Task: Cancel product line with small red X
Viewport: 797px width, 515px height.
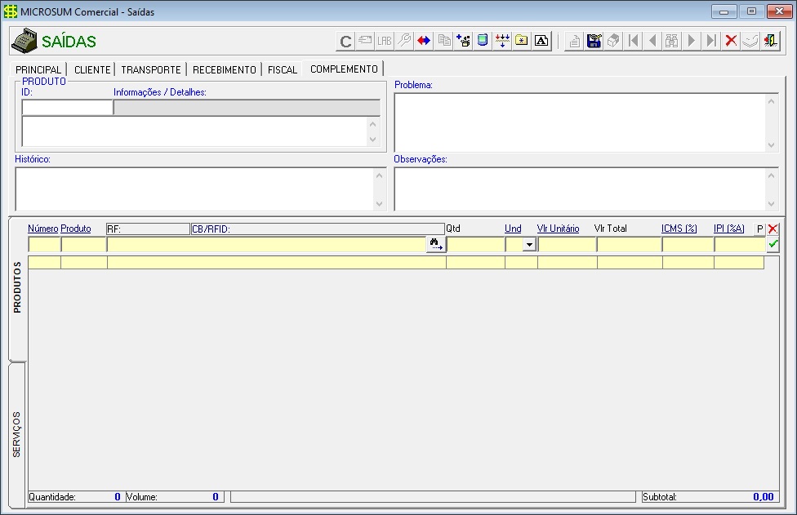Action: (x=773, y=229)
